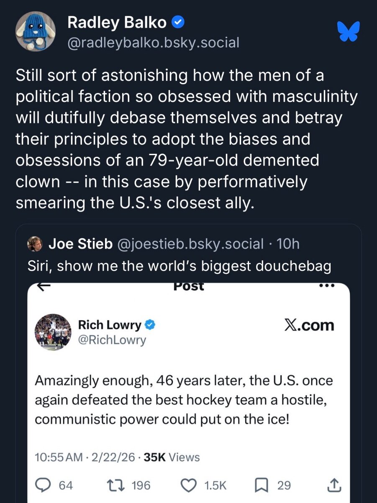
Task: Open Joe Stieb's small avatar
Action: pos(35,244)
